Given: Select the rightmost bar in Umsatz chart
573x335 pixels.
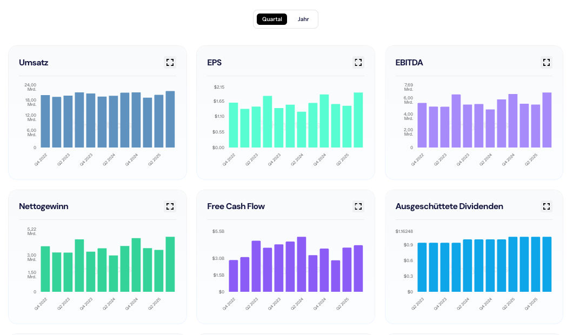Looking at the screenshot, I should tap(170, 119).
